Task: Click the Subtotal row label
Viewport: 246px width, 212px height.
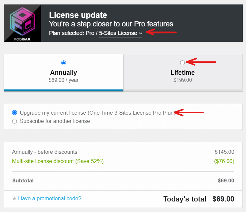Action: pos(23,180)
